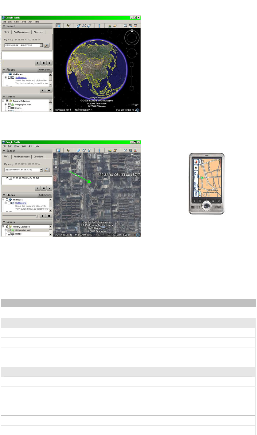This screenshot has width=257, height=435.
Task: Stop Places tour in satellite view window
Action: [49, 216]
